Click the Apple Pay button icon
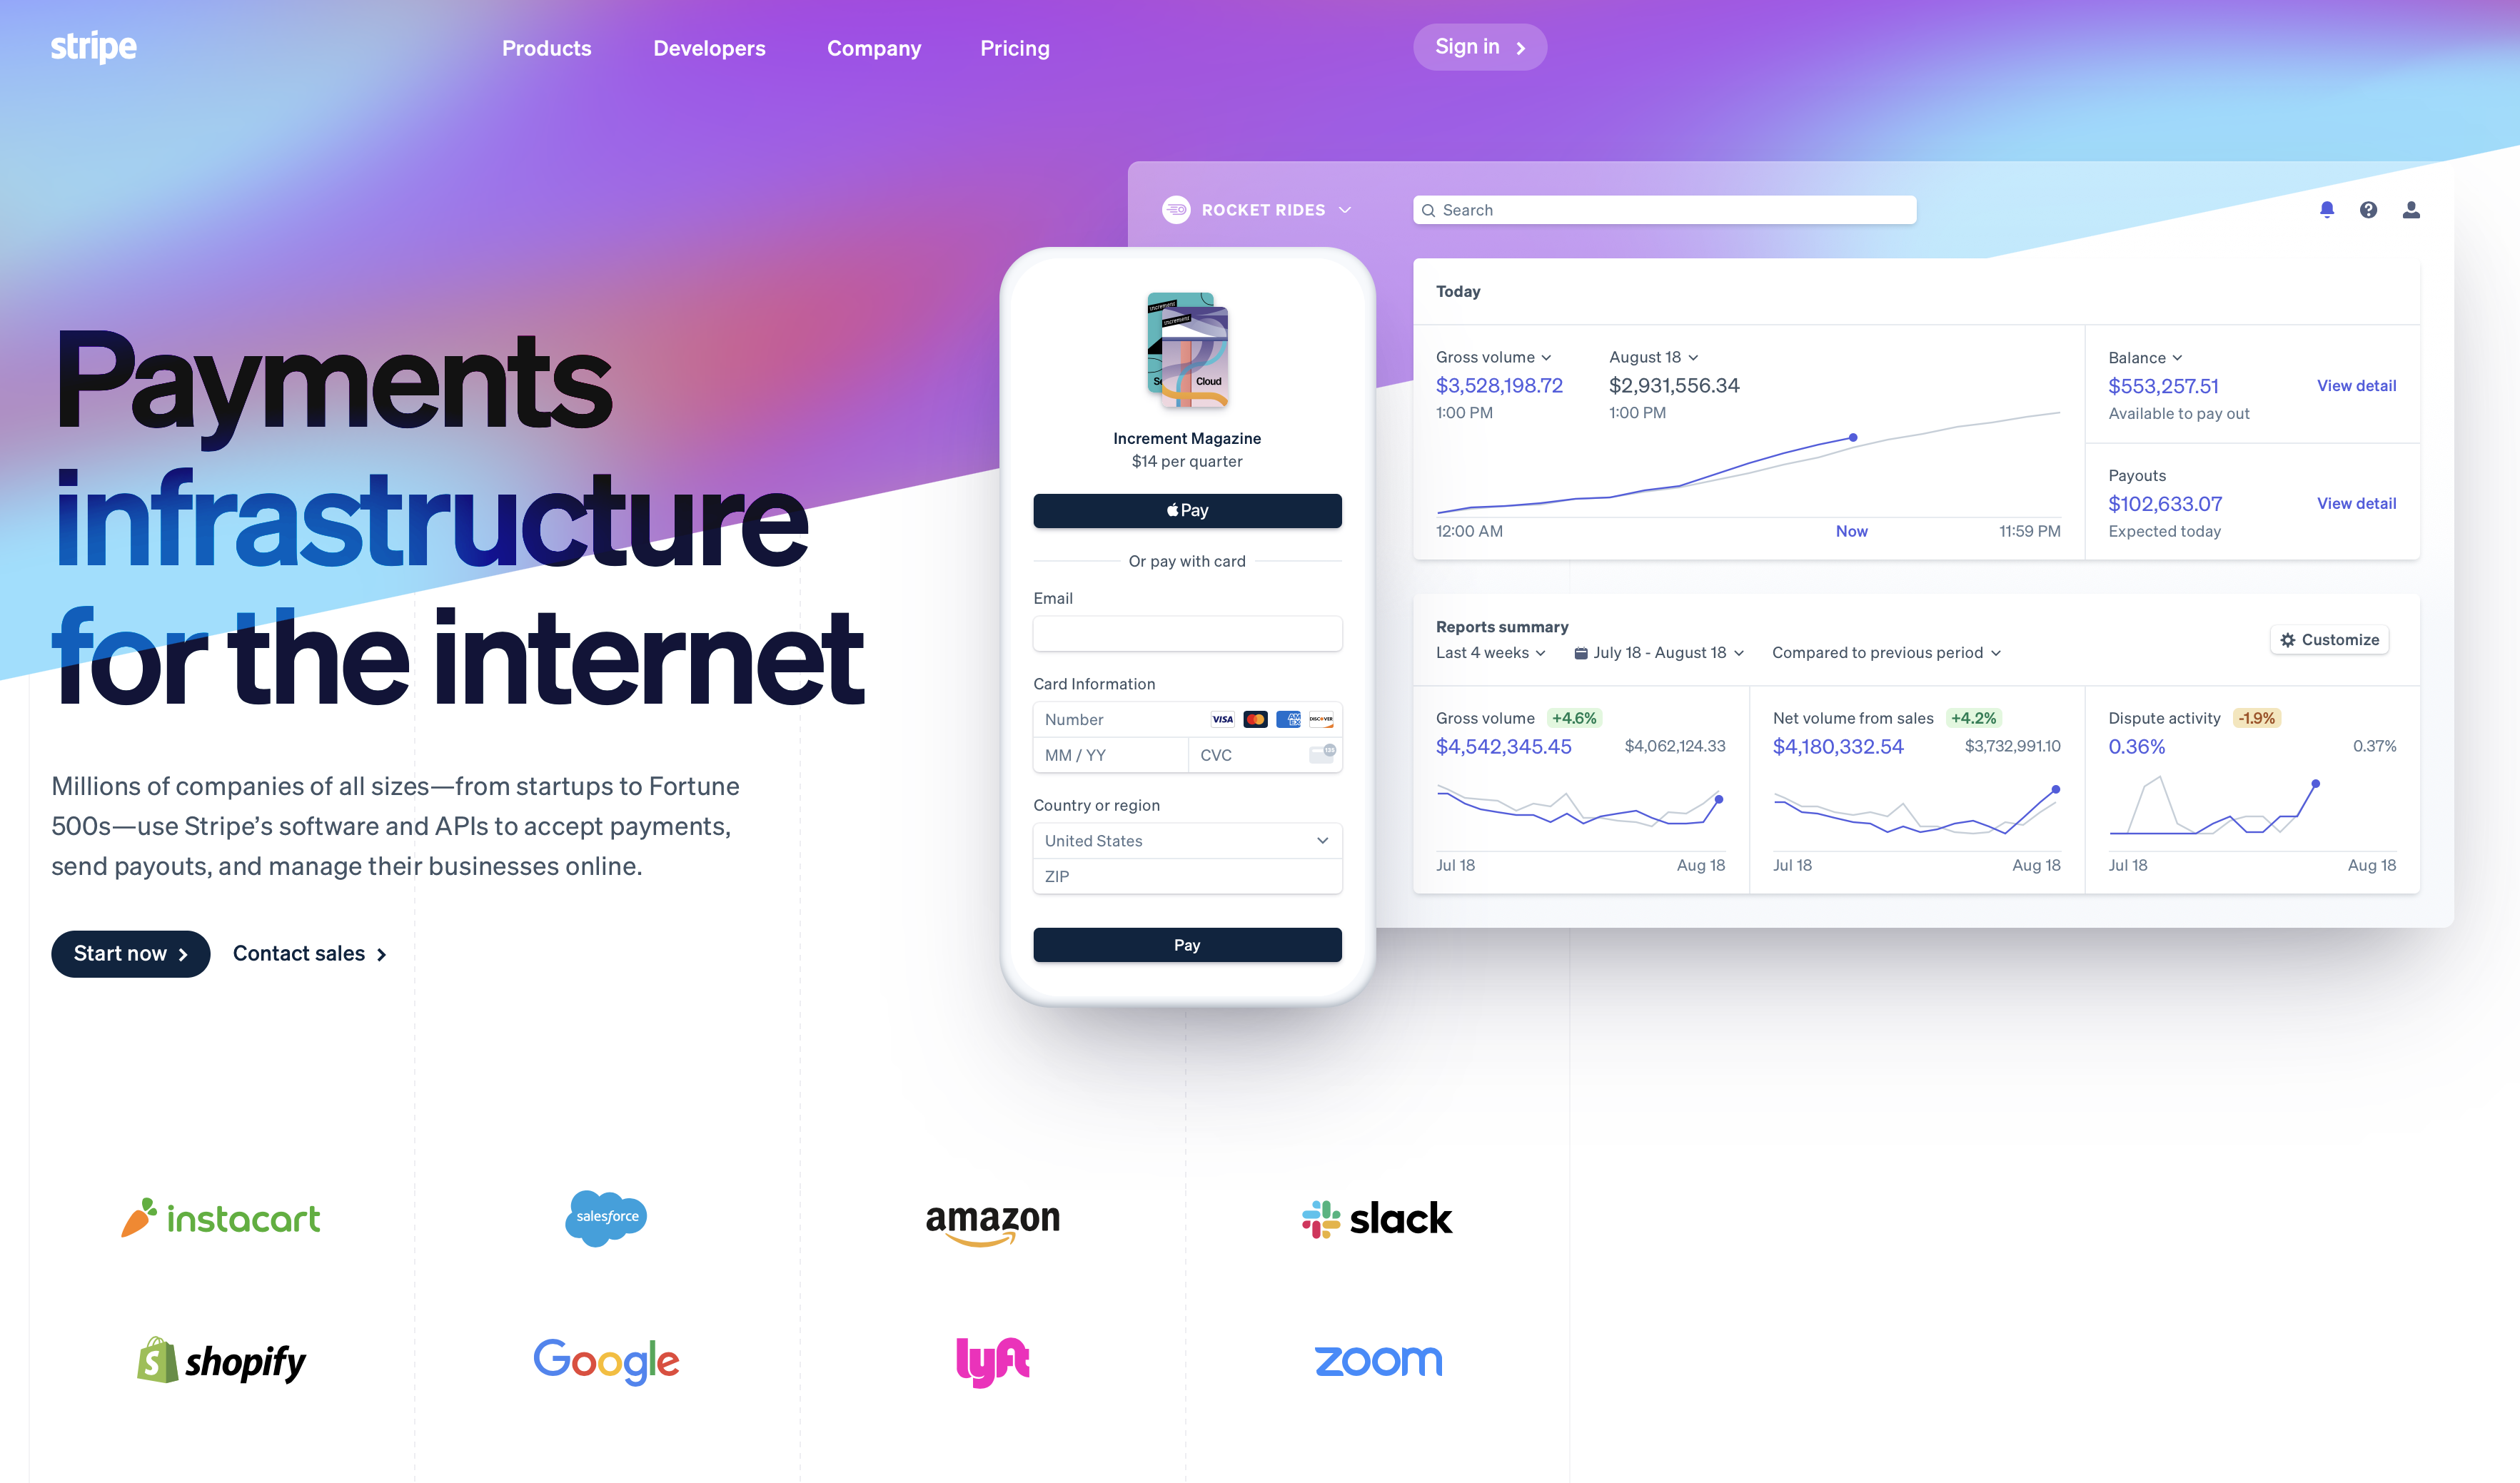 click(1166, 510)
